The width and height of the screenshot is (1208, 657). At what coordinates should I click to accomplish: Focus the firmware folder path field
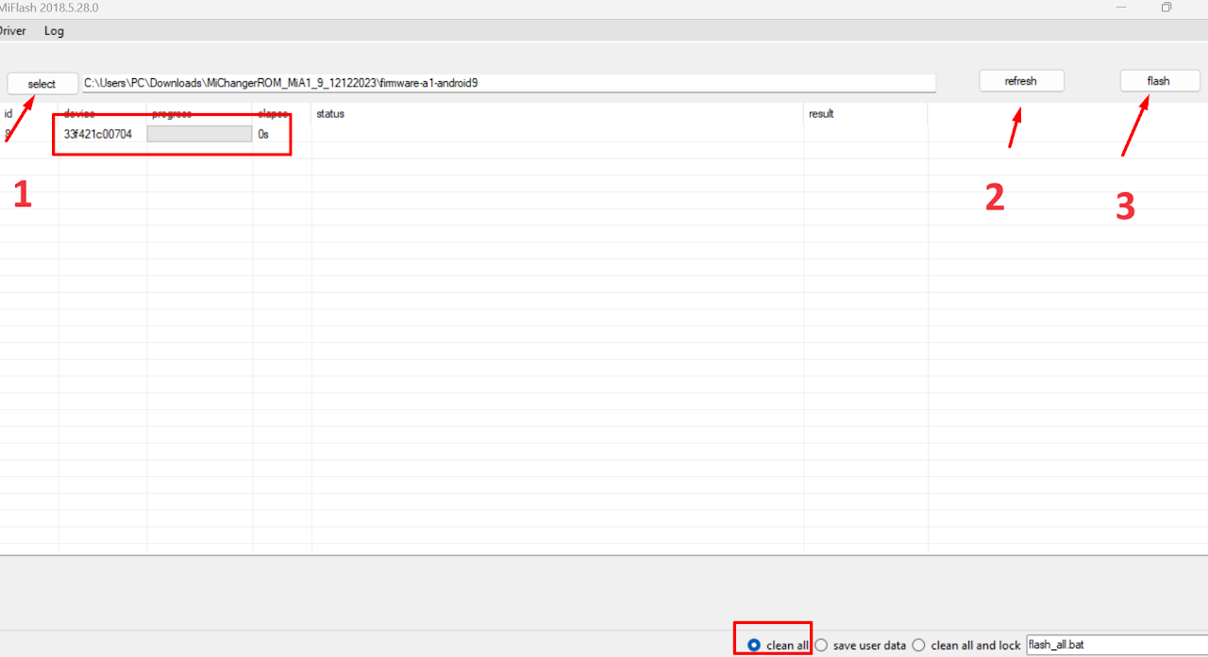coord(509,83)
